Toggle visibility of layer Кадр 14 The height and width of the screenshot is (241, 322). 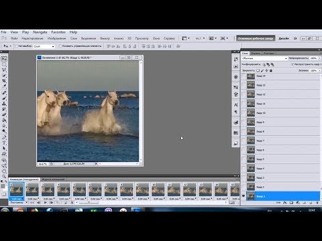[x=244, y=76]
